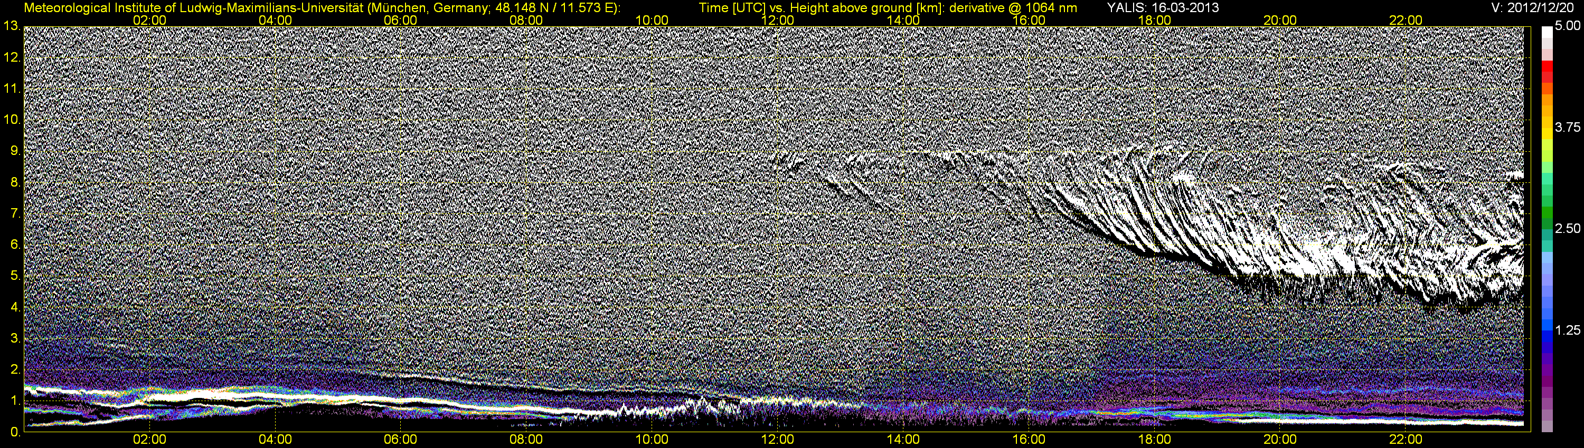
Task: Select the 02:00 label on the lower time axis
Action: 149,440
